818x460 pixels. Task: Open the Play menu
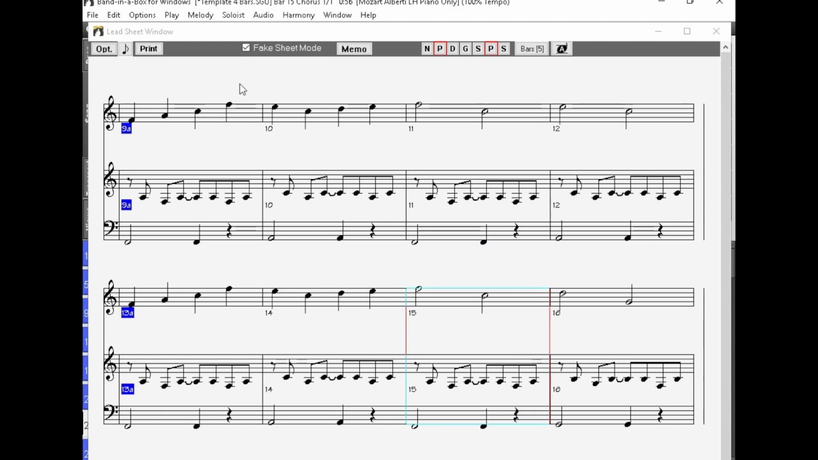tap(171, 15)
